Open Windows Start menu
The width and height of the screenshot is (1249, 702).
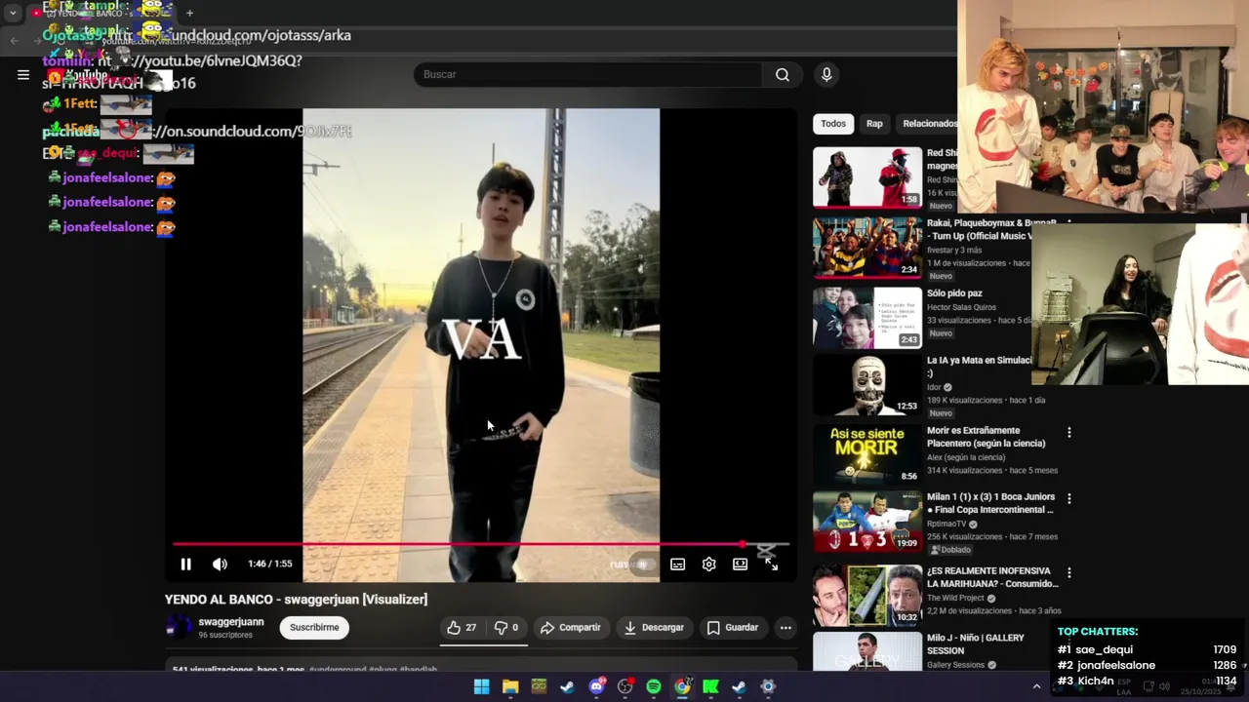(x=481, y=686)
